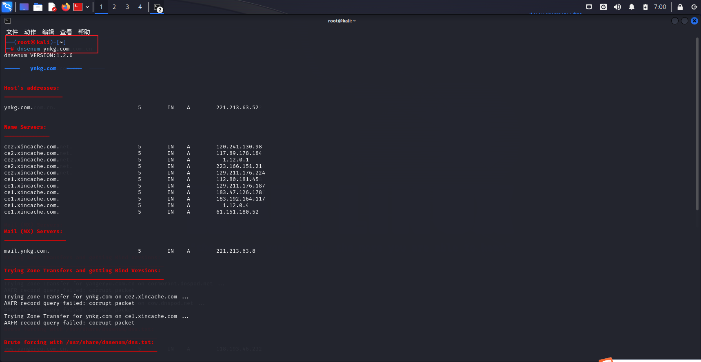The image size is (701, 362).
Task: Click the 'Name Servers:' heading
Action: coord(25,127)
